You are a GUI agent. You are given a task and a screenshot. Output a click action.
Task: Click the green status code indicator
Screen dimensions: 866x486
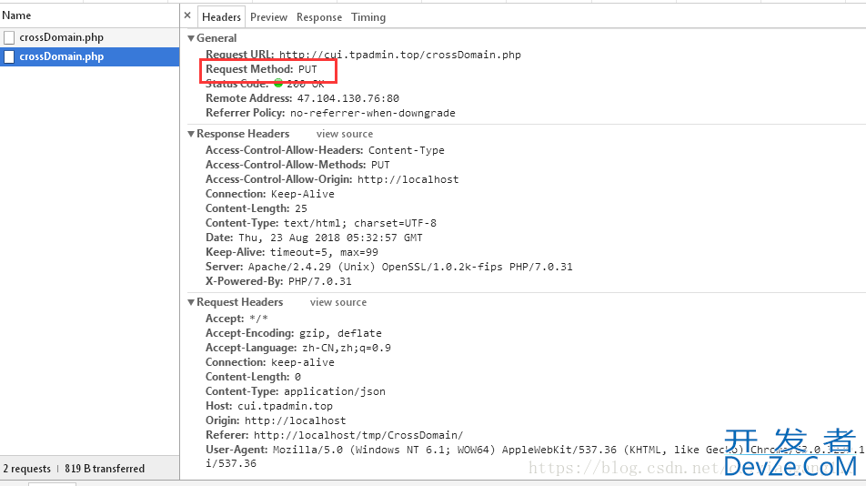(277, 83)
